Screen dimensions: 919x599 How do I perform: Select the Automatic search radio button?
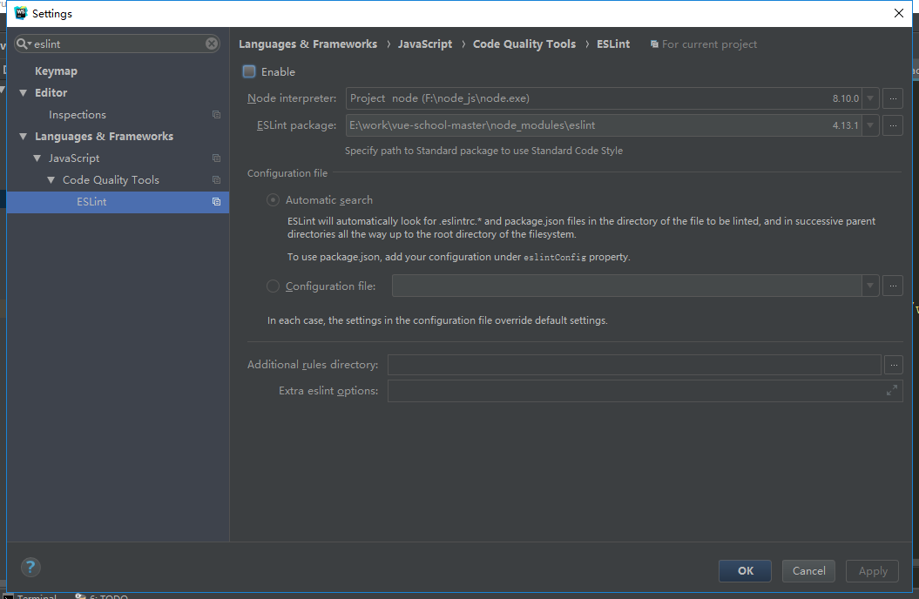tap(273, 200)
